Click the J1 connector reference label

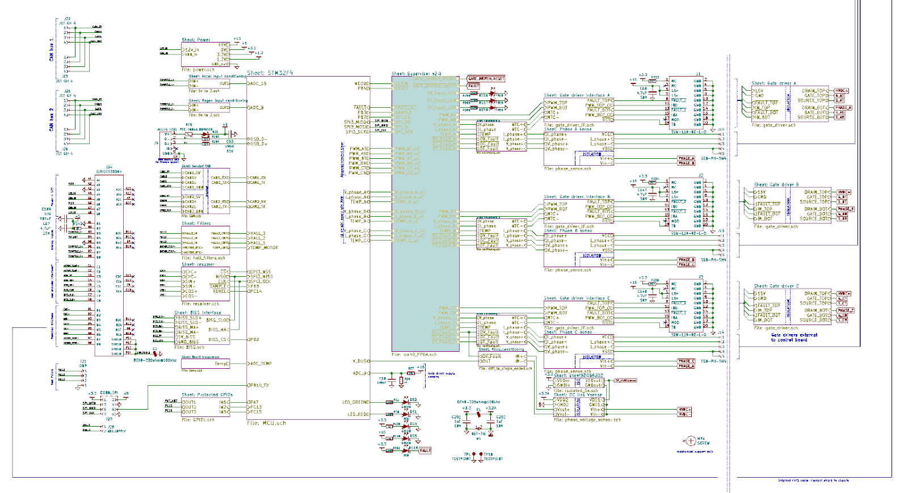coord(699,74)
